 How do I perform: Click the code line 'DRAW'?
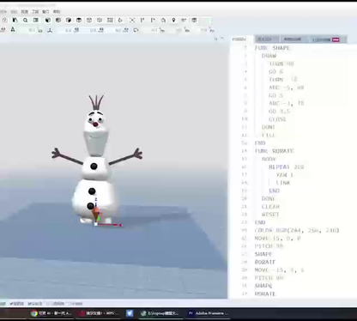tap(269, 56)
